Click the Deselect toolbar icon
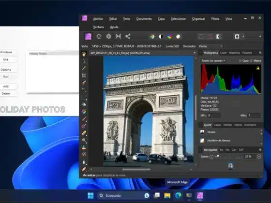This screenshot has height=203, width=271. [210, 37]
